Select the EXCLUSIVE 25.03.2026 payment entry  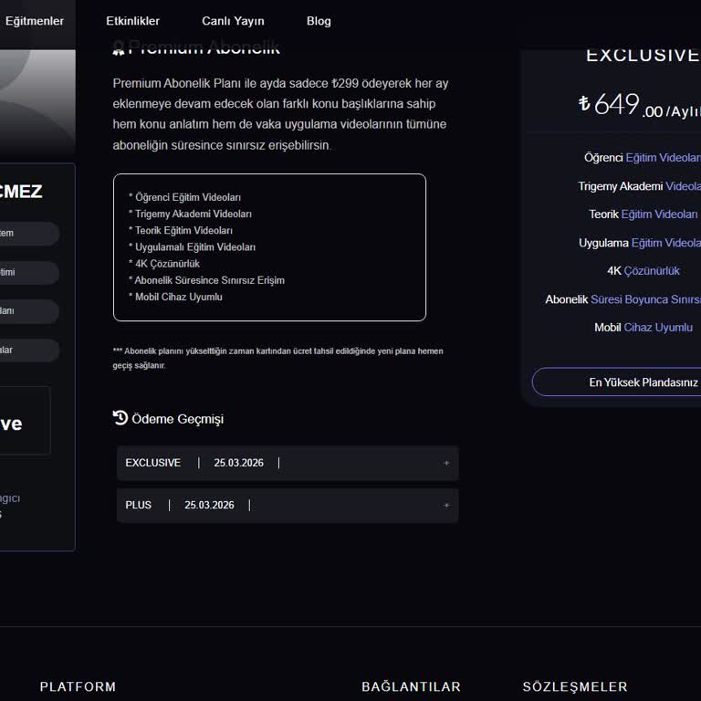point(288,463)
